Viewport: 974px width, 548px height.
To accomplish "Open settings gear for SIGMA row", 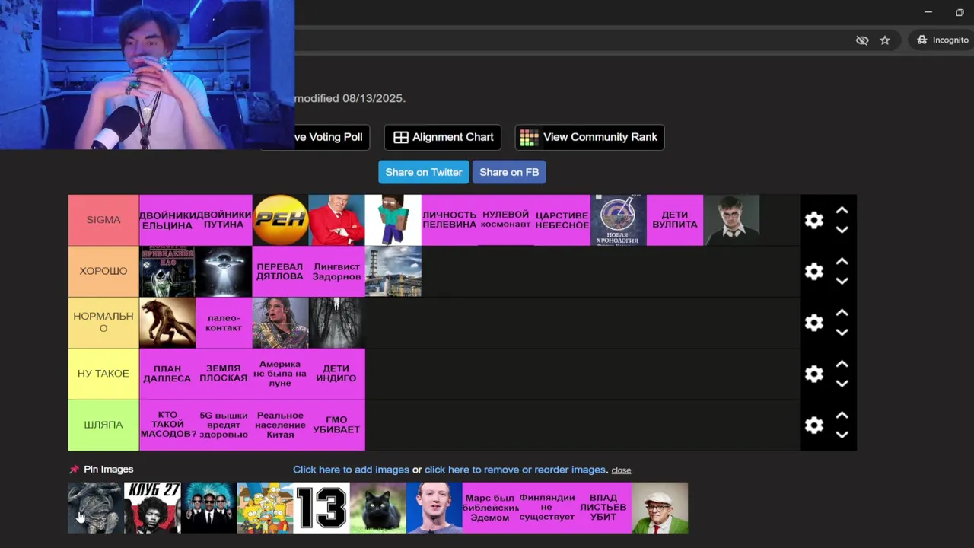I will [814, 220].
